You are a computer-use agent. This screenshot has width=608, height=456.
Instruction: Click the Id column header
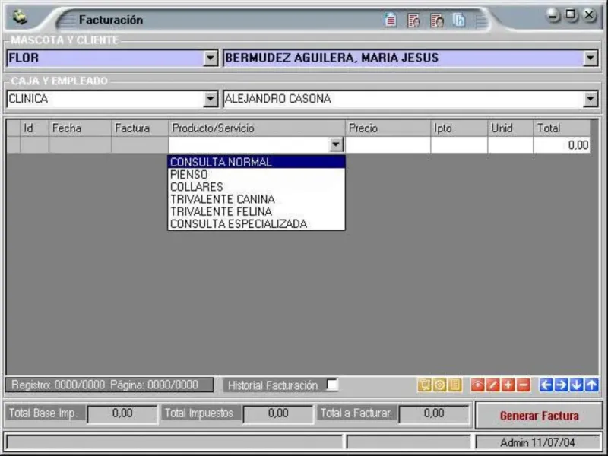click(x=34, y=128)
